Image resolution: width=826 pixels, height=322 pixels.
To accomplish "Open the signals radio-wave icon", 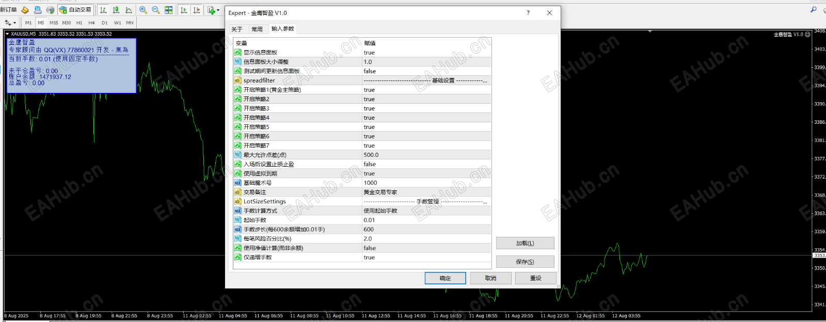I will pyautogui.click(x=50, y=10).
